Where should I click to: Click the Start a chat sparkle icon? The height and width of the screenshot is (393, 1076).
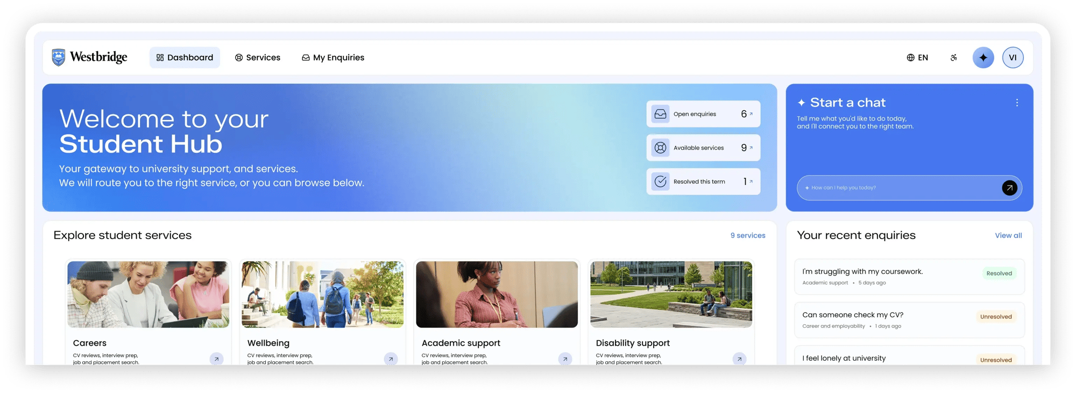(801, 103)
